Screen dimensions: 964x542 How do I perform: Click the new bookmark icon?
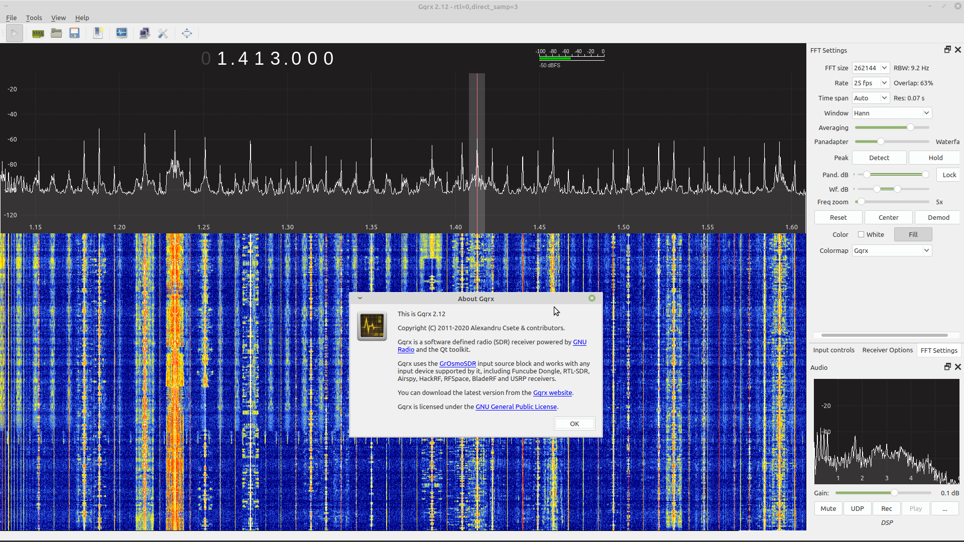[98, 34]
